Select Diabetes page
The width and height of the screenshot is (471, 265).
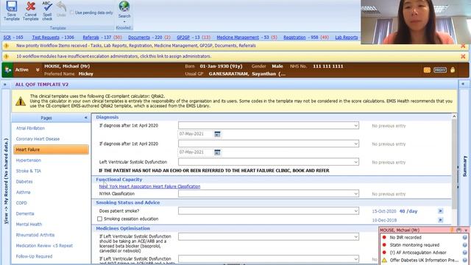(24, 182)
